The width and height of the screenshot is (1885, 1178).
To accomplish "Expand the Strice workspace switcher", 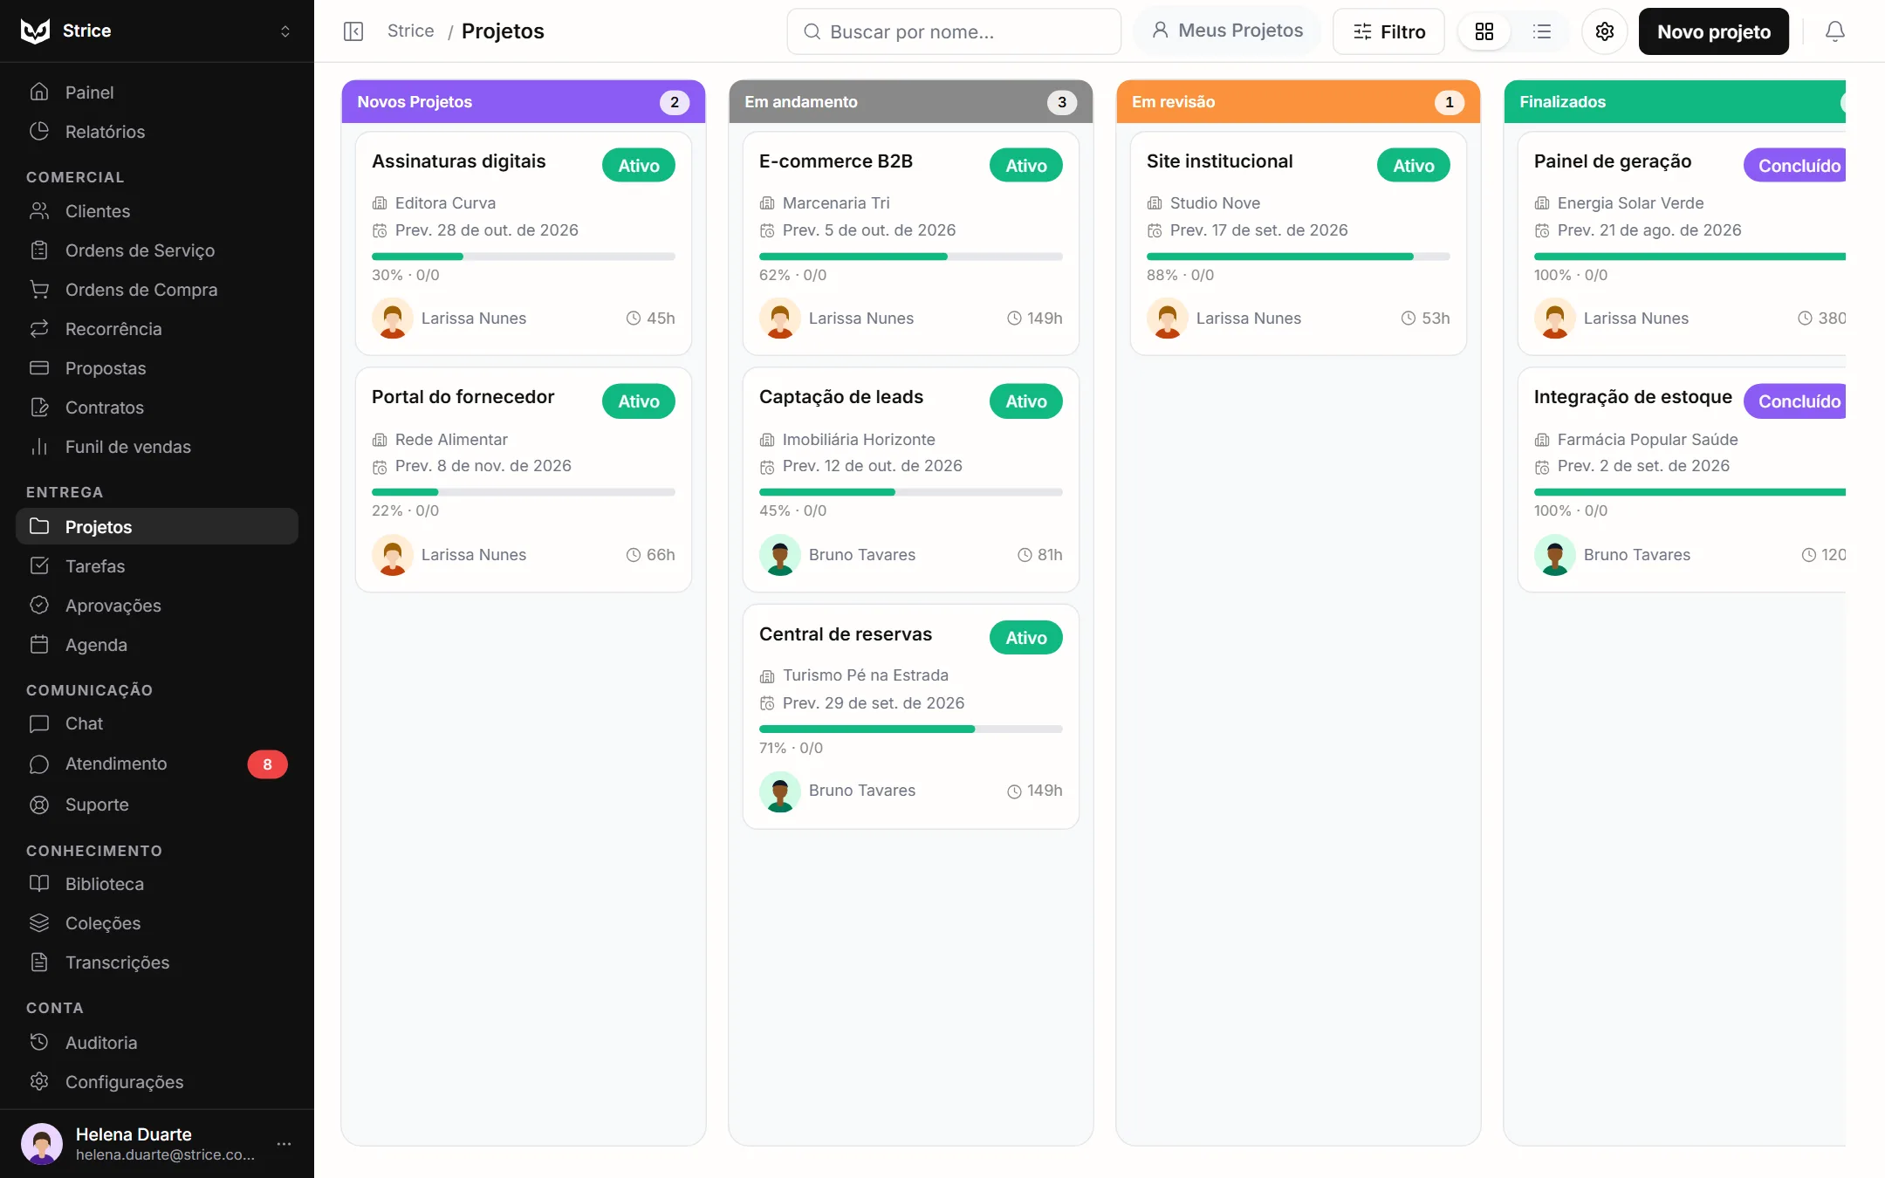I will point(284,31).
